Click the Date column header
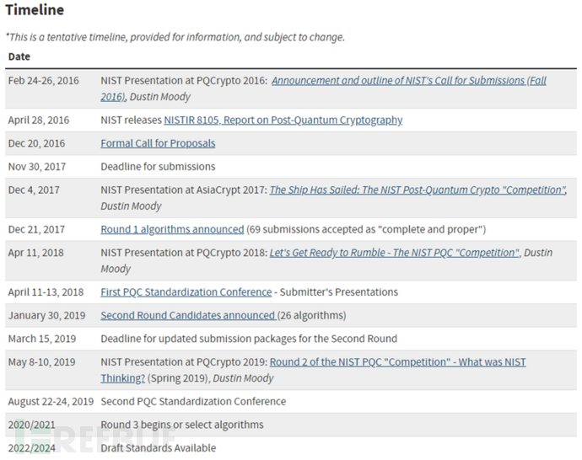The width and height of the screenshot is (582, 460). coord(19,56)
